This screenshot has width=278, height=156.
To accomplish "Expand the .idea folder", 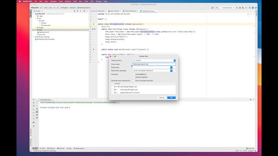I will click(36, 16).
